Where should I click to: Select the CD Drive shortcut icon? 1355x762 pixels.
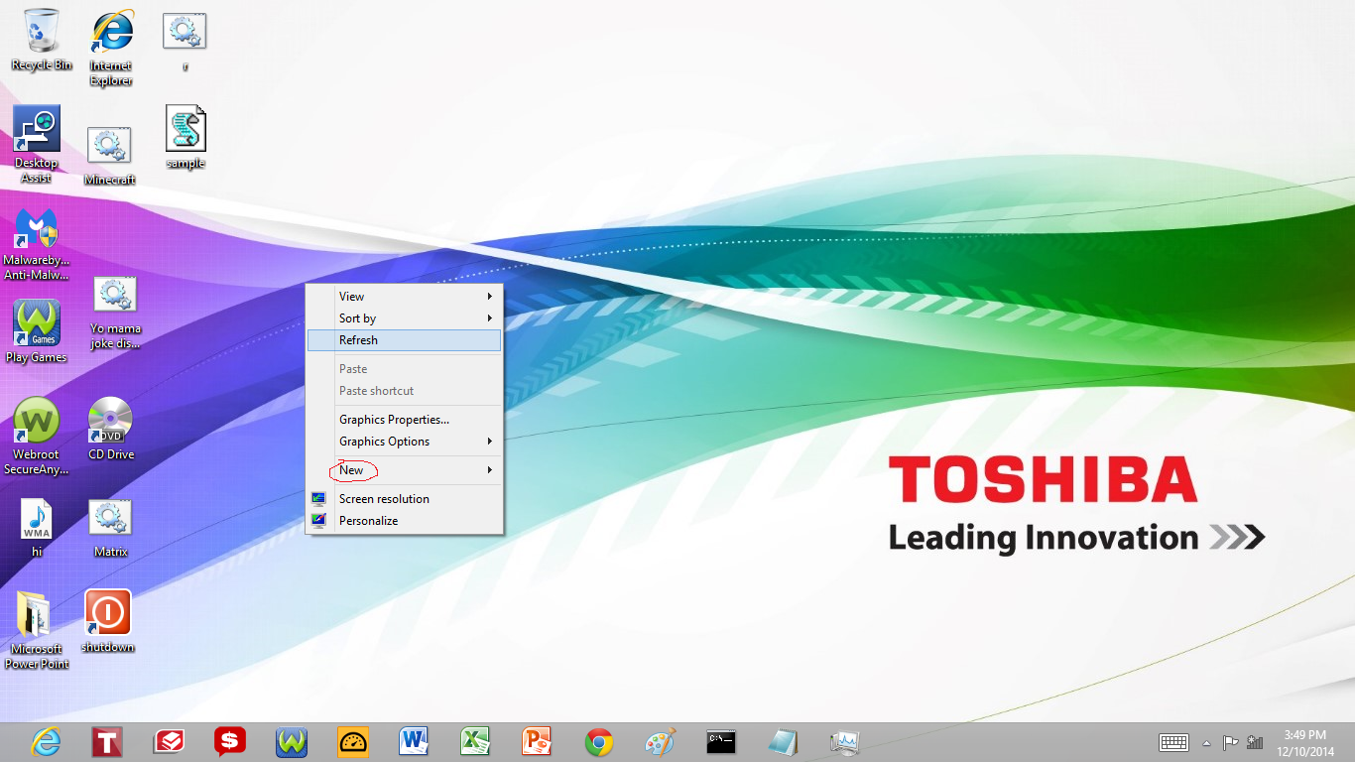coord(111,429)
